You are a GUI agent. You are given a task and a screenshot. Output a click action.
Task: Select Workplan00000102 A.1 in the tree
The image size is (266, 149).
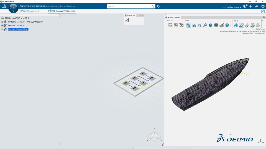coord(18,29)
